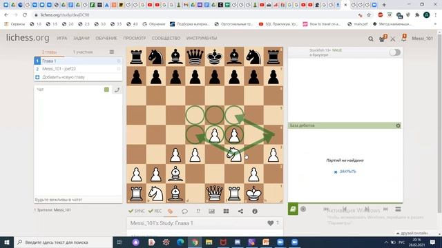Viewport: 442px width, 248px height.
Task: Step forward one move
Action: 367,209
